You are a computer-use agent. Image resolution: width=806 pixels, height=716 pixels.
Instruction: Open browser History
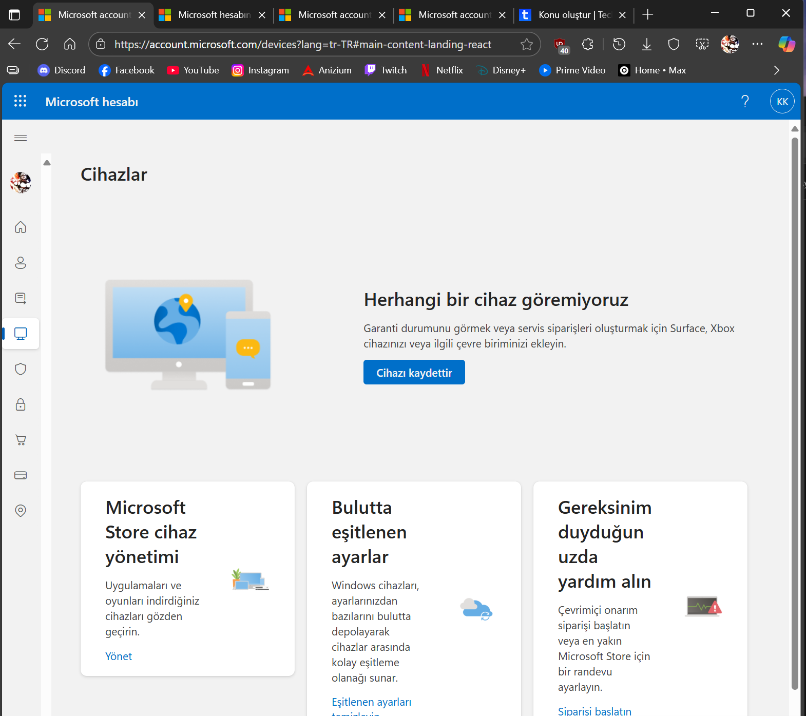pyautogui.click(x=619, y=44)
